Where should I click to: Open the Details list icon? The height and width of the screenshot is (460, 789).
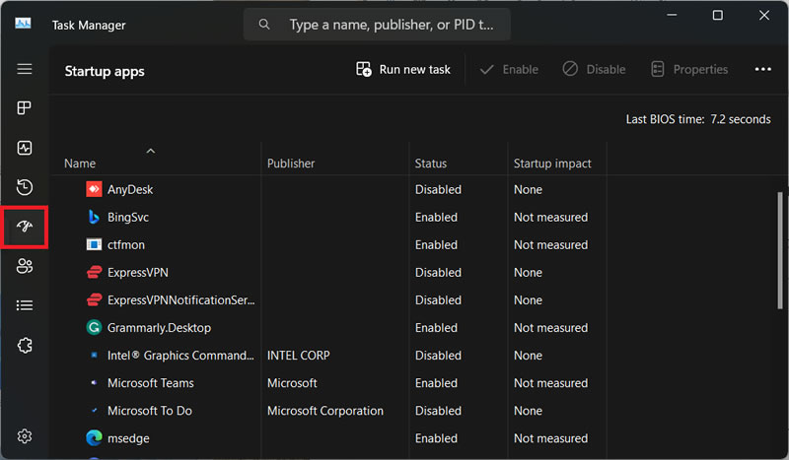click(24, 305)
